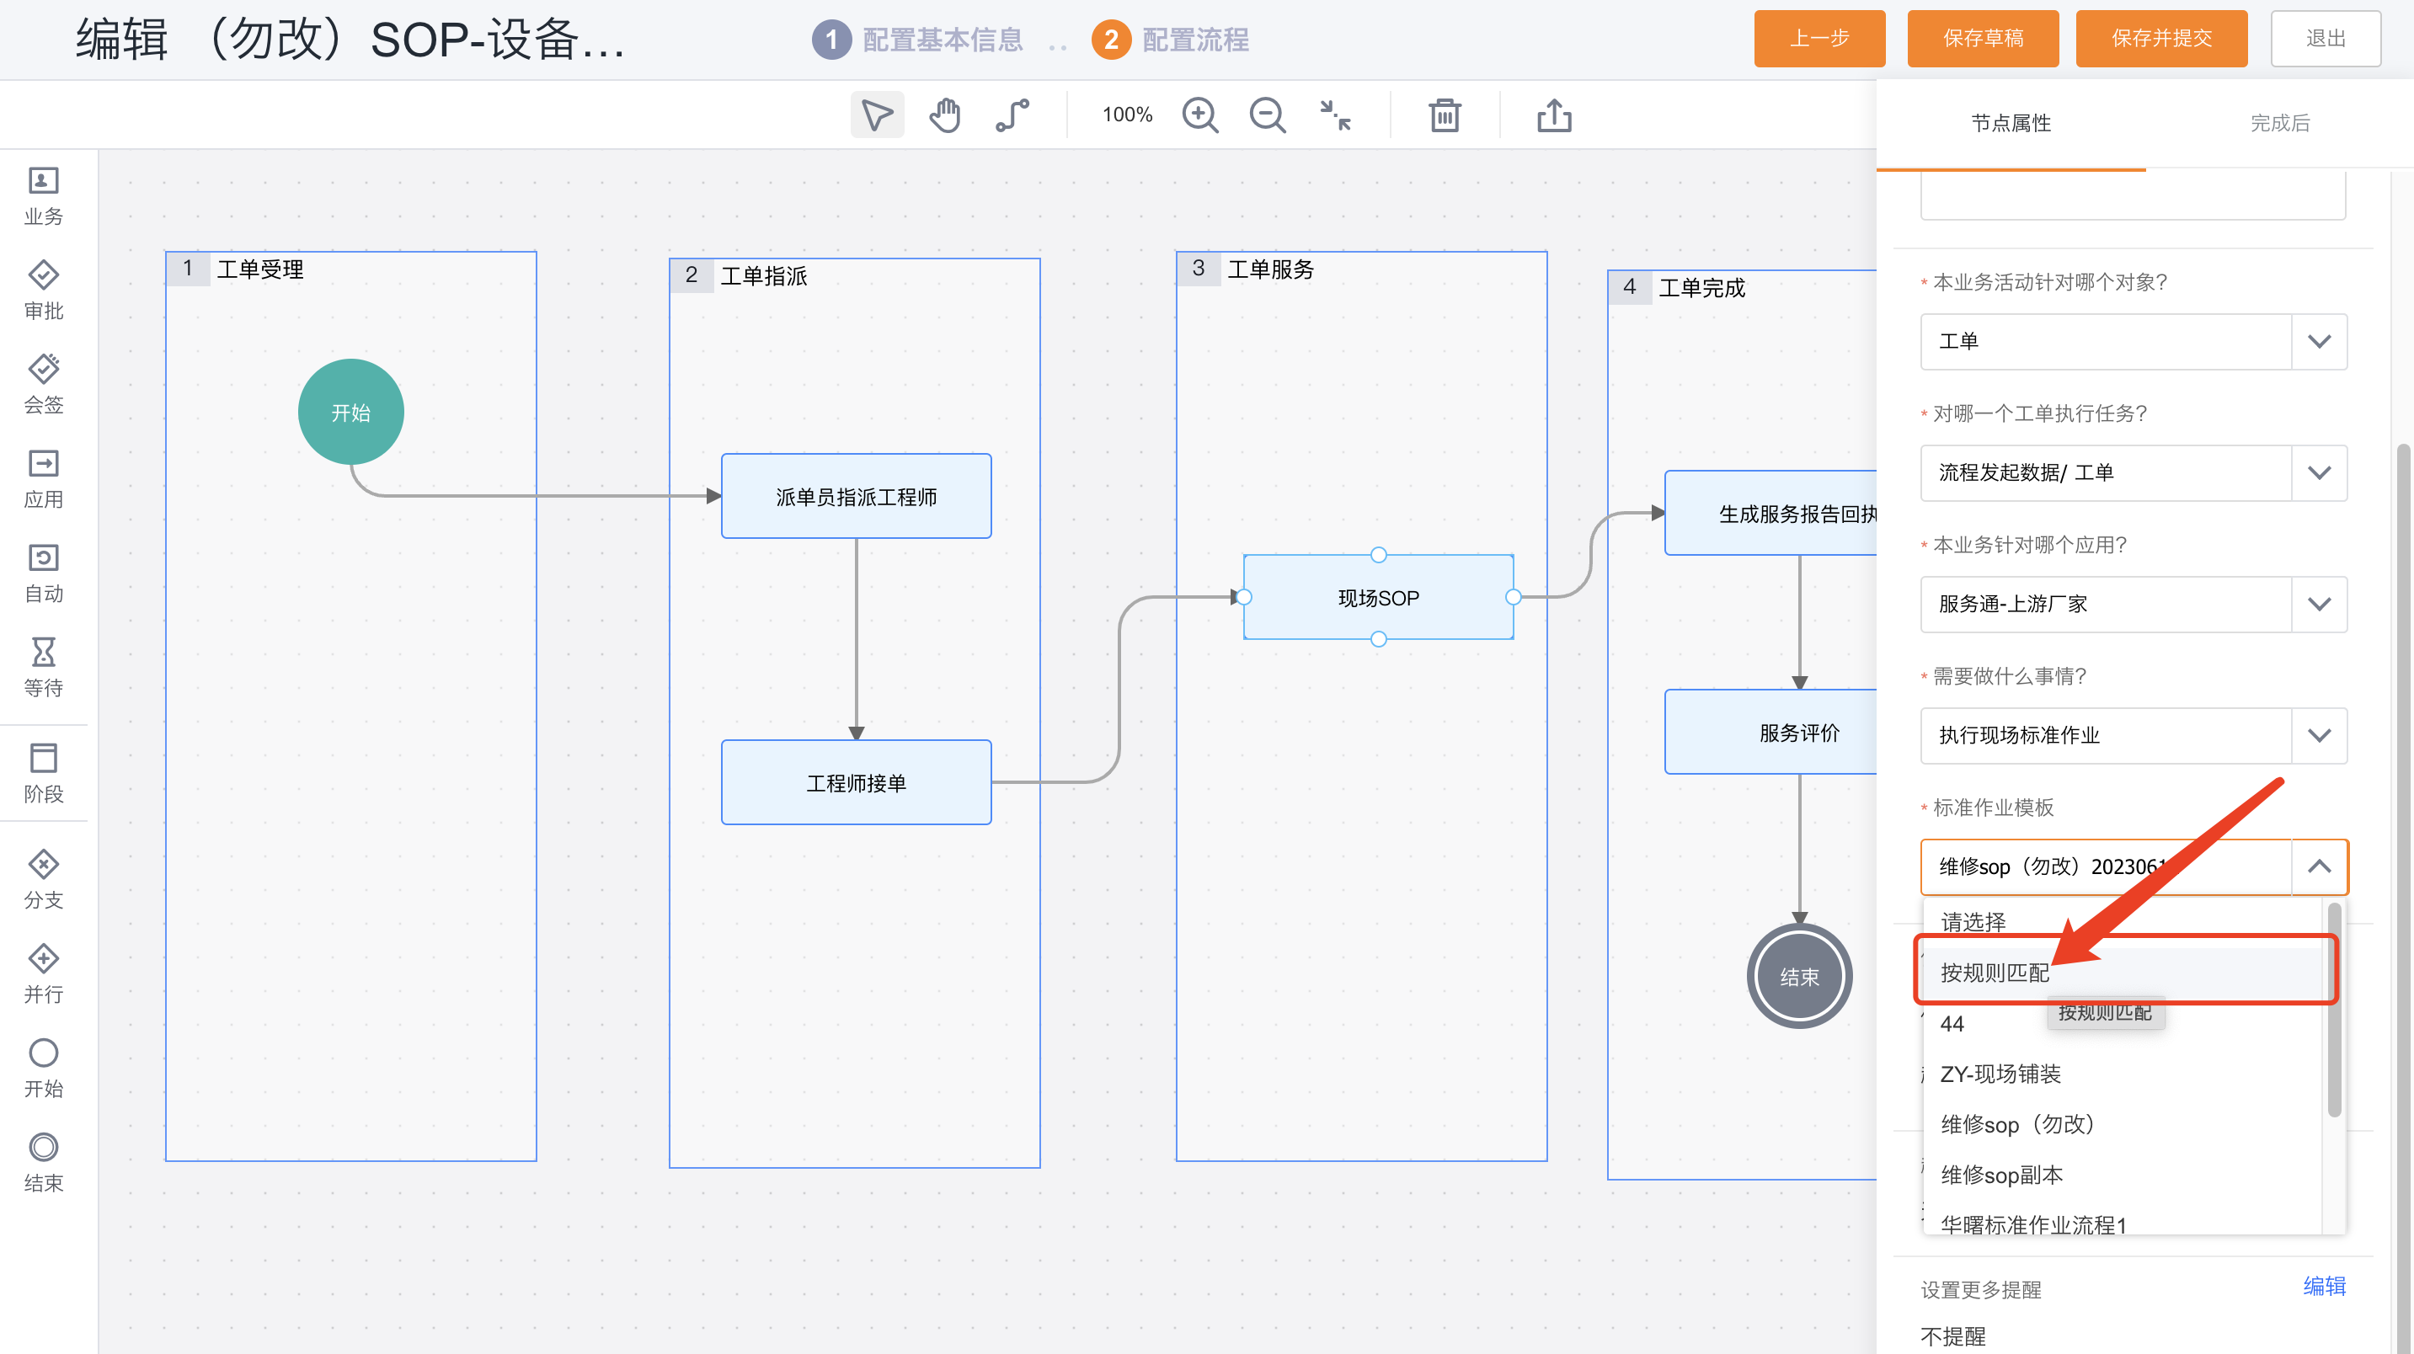The width and height of the screenshot is (2414, 1354).
Task: Click the 编辑 link for reminders
Action: click(x=2324, y=1286)
